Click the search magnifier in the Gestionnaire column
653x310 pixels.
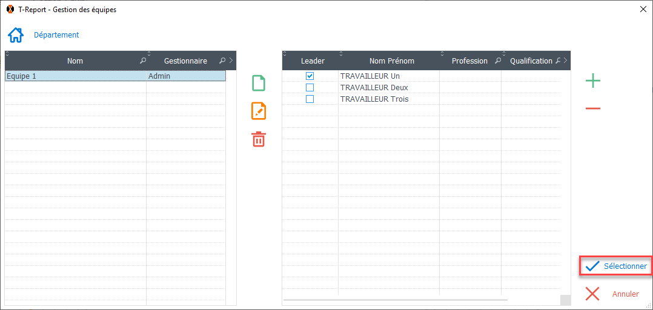pos(222,61)
